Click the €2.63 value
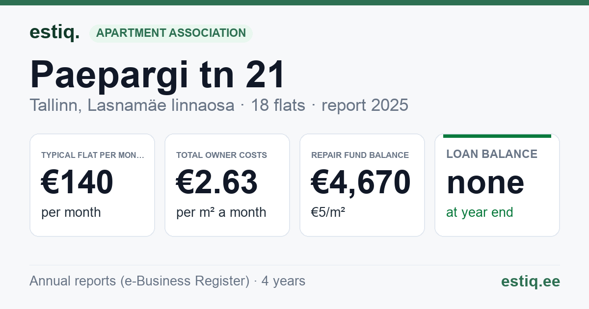 (216, 182)
